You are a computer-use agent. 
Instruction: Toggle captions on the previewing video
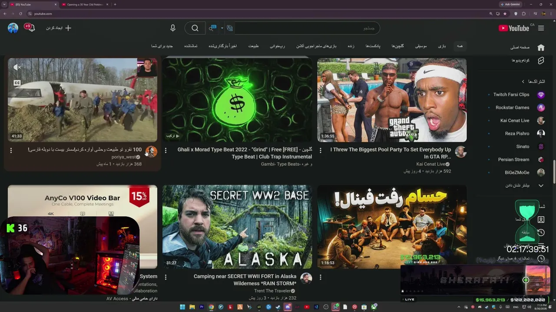[x=17, y=83]
